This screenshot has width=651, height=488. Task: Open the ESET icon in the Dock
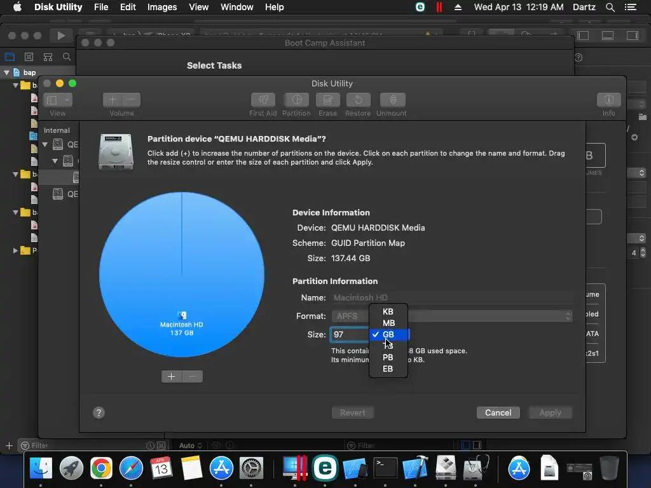pos(325,468)
